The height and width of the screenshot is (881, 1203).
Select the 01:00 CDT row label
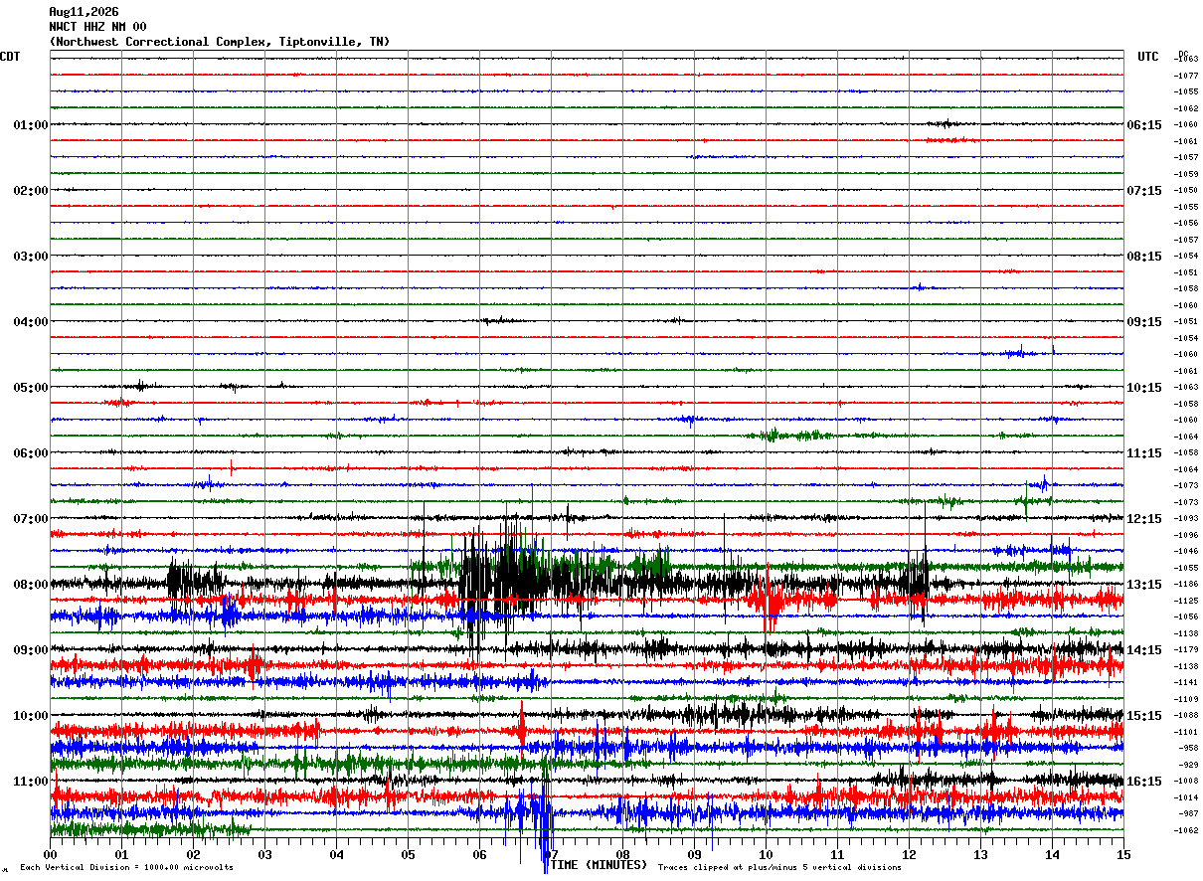click(31, 125)
